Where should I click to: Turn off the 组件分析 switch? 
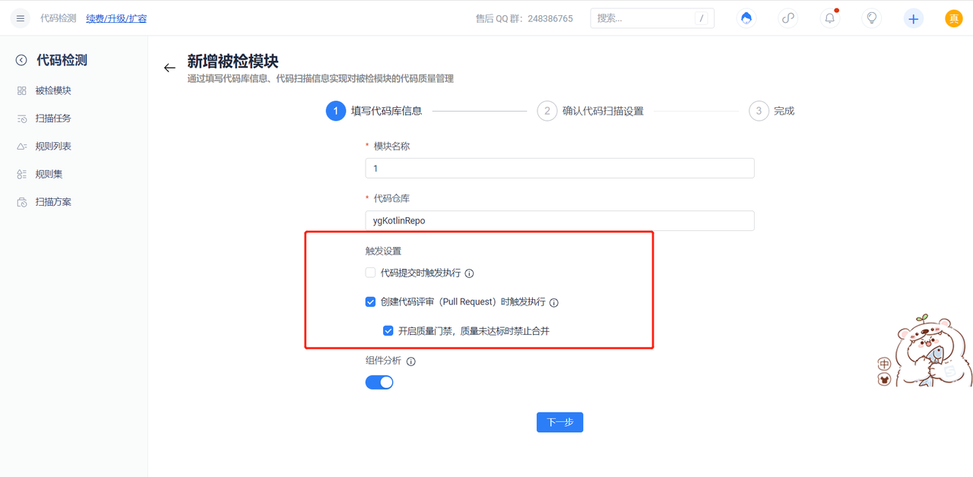click(x=379, y=382)
